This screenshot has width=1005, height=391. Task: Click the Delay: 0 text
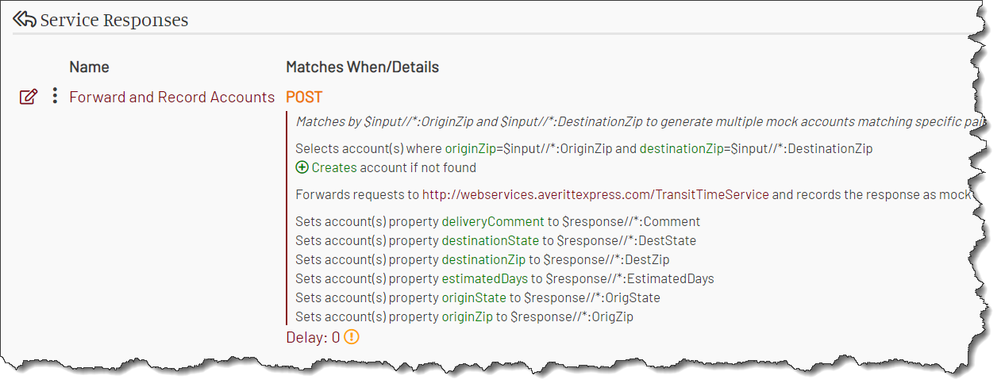click(313, 337)
